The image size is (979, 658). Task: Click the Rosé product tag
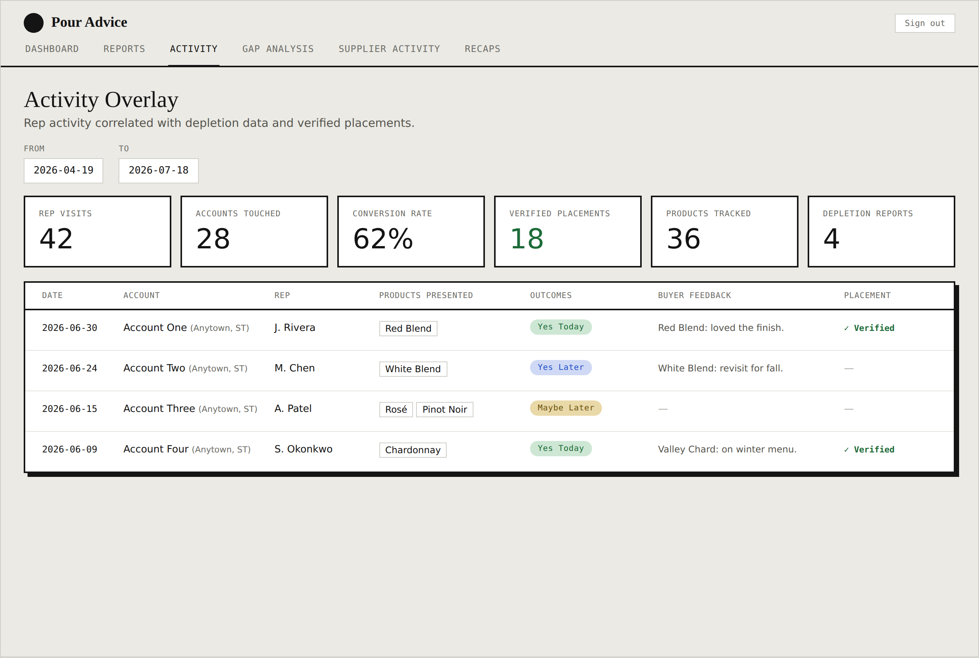(396, 410)
